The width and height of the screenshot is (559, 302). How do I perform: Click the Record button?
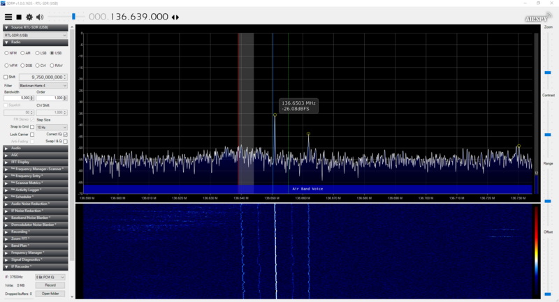click(50, 285)
